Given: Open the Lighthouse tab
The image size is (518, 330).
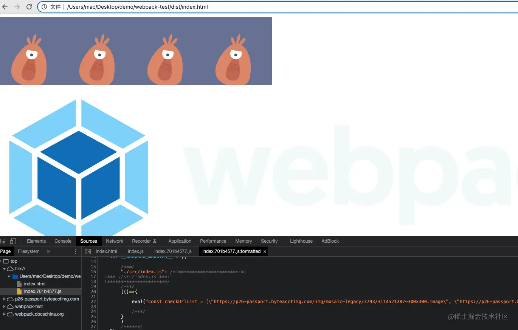Looking at the screenshot, I should 301,241.
